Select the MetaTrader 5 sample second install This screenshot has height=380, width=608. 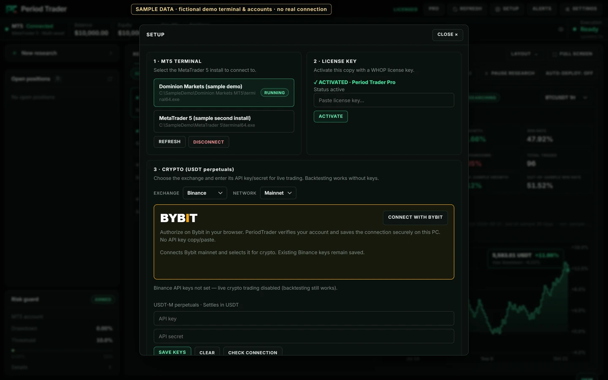click(224, 121)
